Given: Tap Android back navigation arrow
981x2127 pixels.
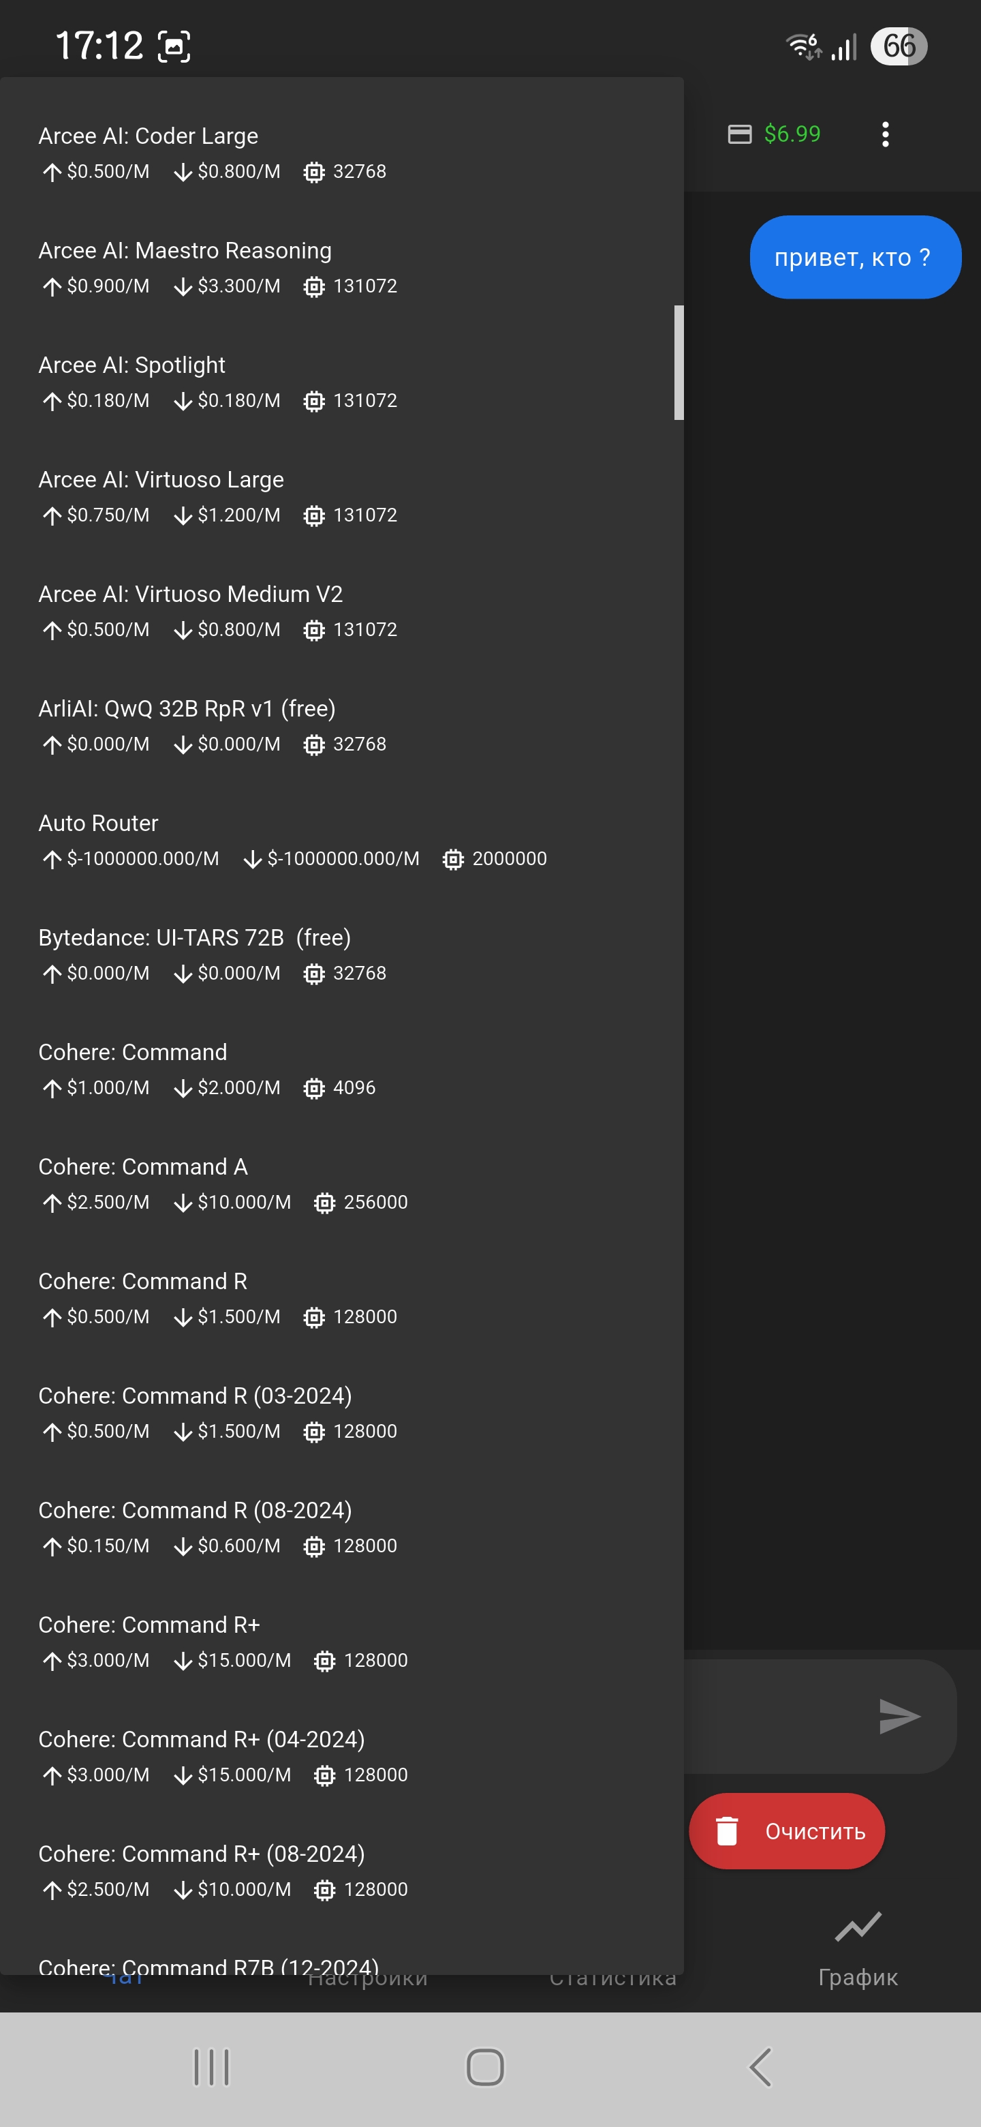Looking at the screenshot, I should point(760,2067).
